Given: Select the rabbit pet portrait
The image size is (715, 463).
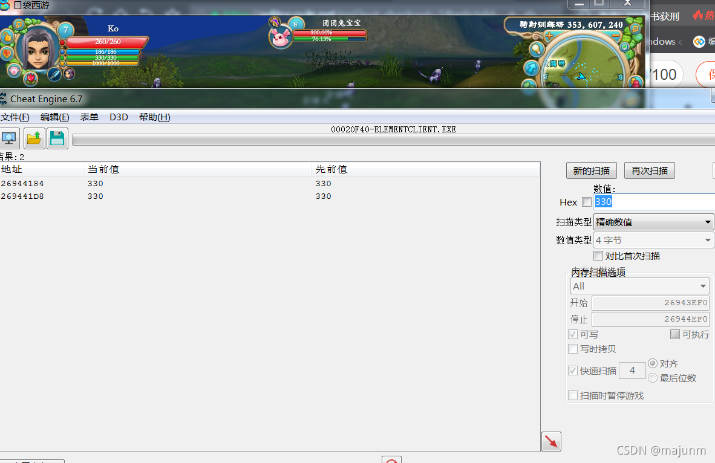Looking at the screenshot, I should [x=281, y=37].
